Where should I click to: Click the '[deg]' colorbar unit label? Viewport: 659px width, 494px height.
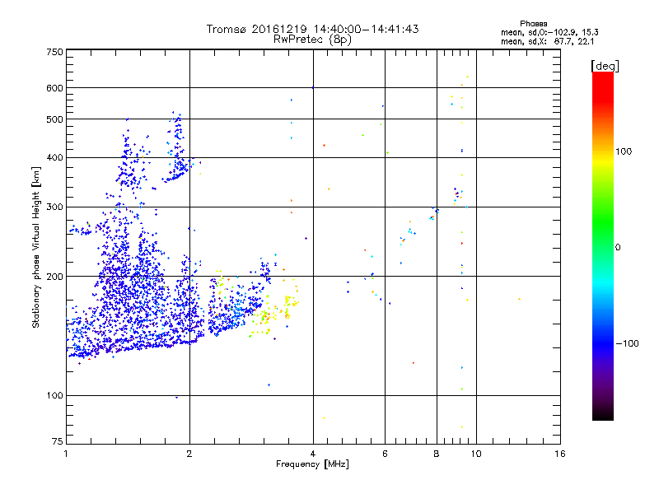[x=605, y=66]
